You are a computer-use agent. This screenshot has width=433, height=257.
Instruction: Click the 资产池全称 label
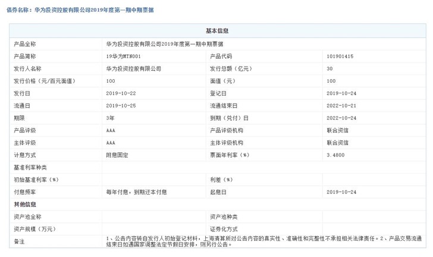coord(27,217)
